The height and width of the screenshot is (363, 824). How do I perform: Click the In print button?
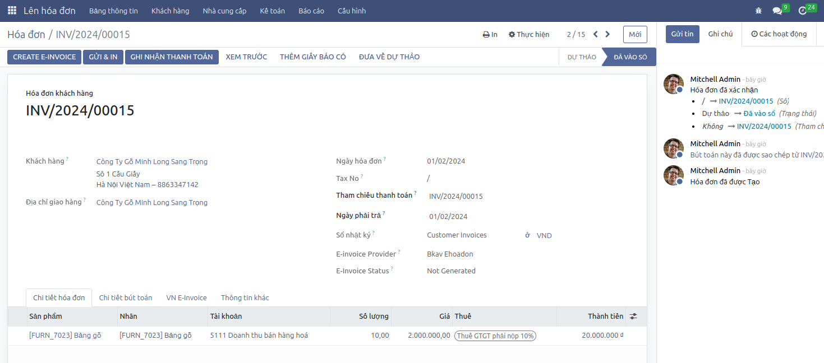(x=490, y=34)
